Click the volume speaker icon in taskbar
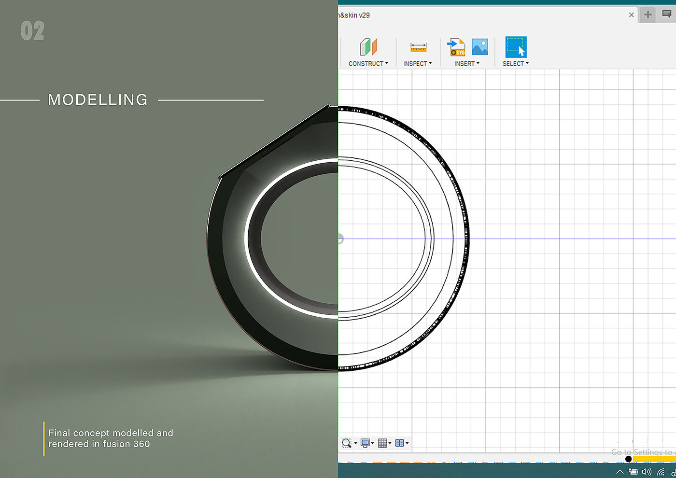676x478 pixels. point(646,472)
